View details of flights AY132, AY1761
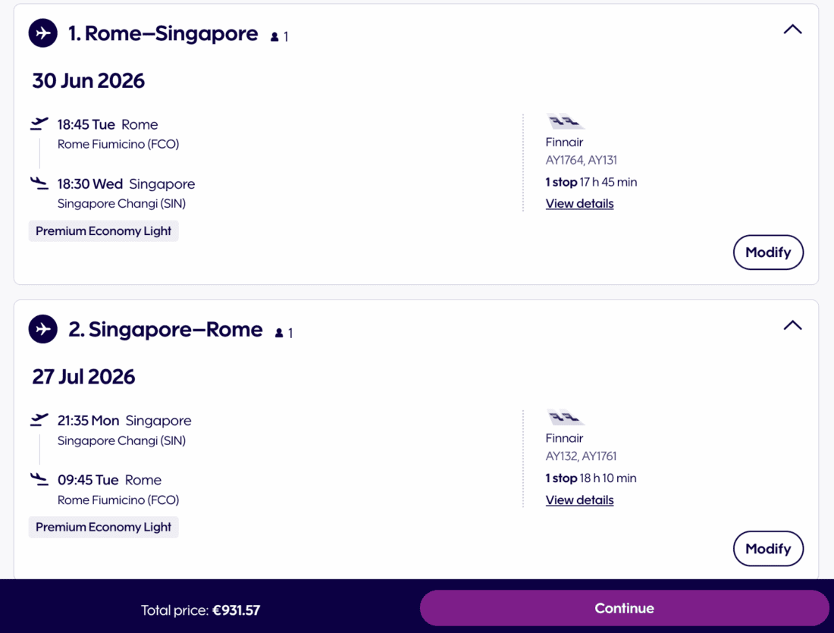The width and height of the screenshot is (834, 633). 579,500
